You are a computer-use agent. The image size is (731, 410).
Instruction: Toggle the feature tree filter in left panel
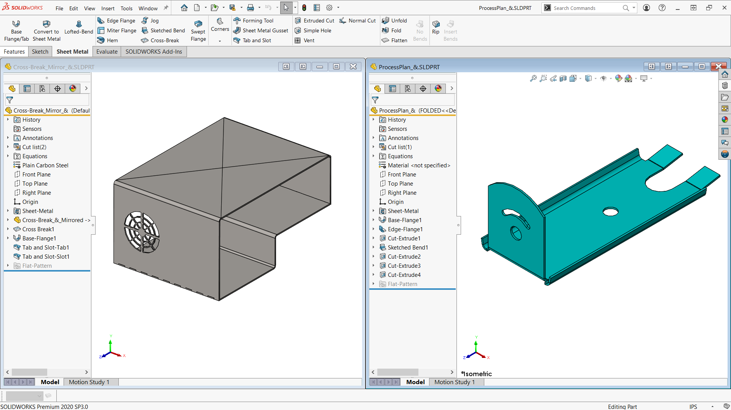pyautogui.click(x=10, y=100)
